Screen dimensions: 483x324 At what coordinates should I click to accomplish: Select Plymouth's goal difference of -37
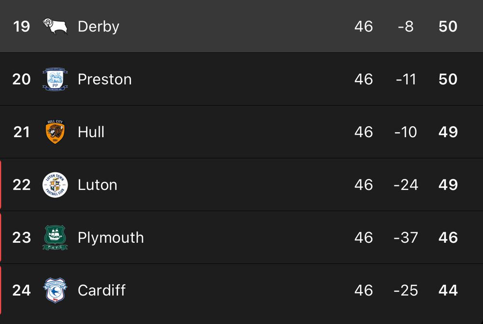405,237
